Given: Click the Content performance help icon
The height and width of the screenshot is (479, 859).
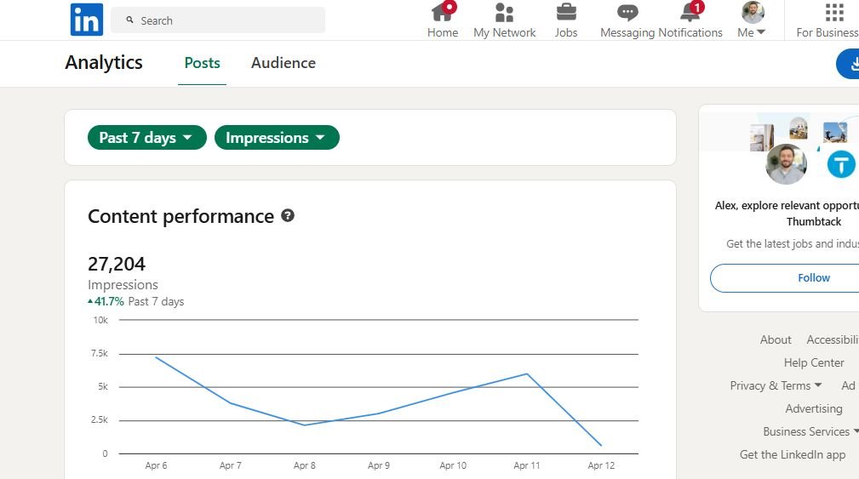Looking at the screenshot, I should pos(288,216).
